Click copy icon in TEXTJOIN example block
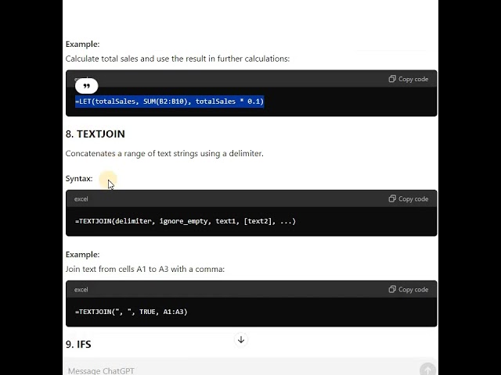This screenshot has height=375, width=501. [392, 289]
